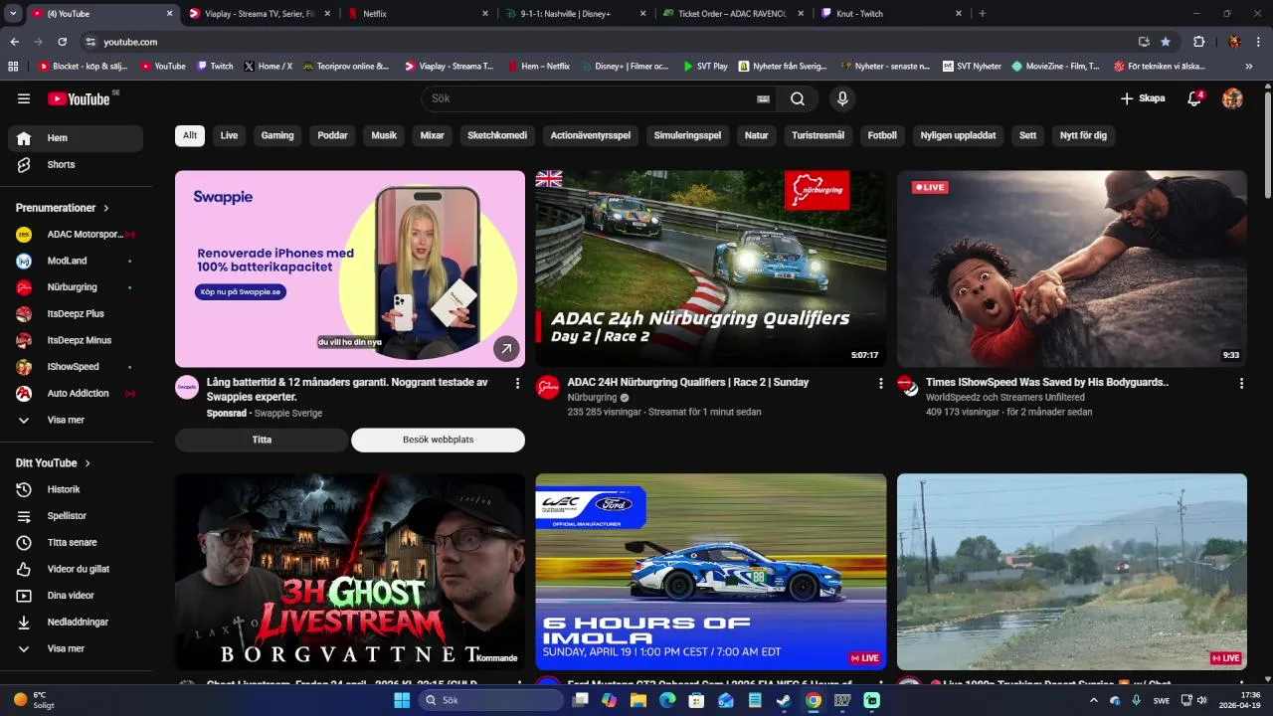This screenshot has height=716, width=1273.
Task: Switch to the Knut - Twitch tab
Action: (x=890, y=14)
